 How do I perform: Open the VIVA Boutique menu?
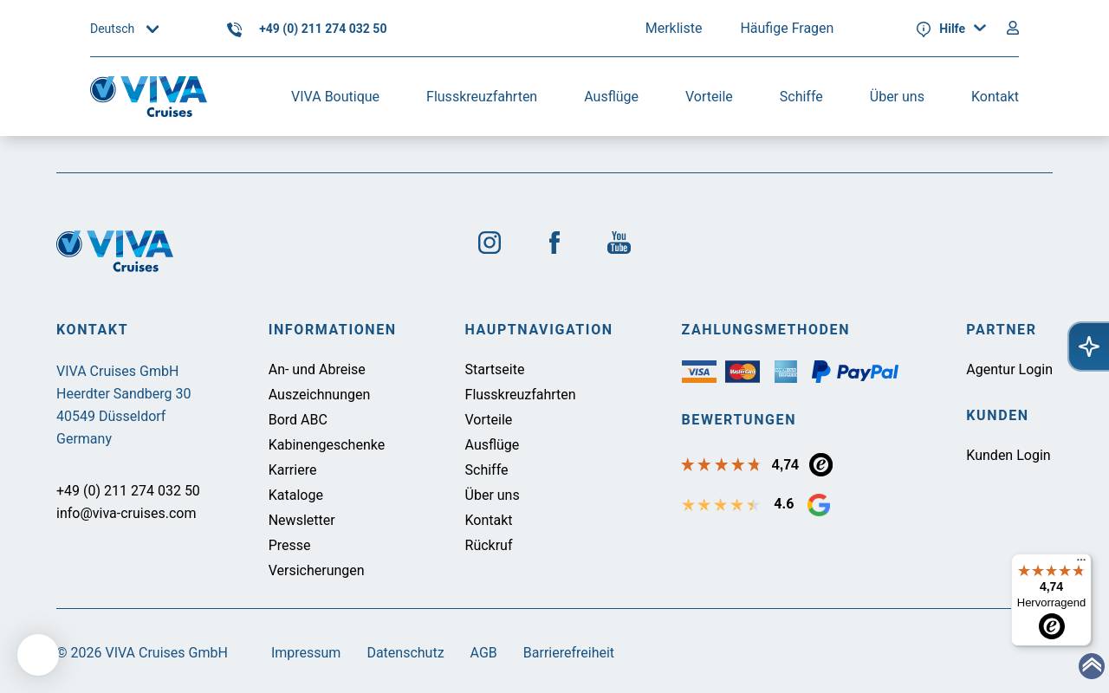pos(335,97)
